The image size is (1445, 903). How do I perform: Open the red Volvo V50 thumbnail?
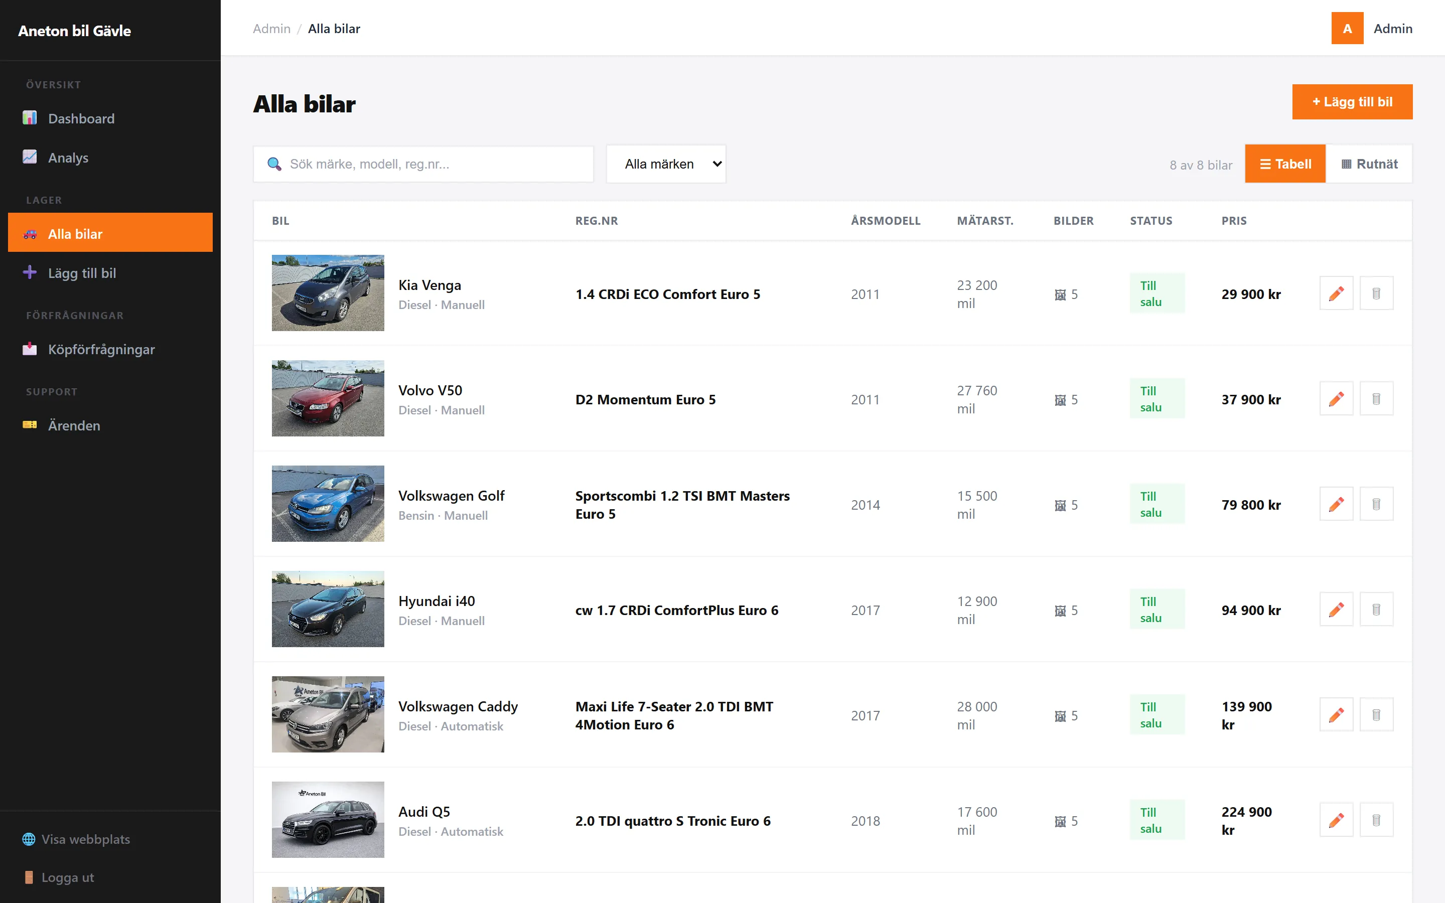point(328,398)
